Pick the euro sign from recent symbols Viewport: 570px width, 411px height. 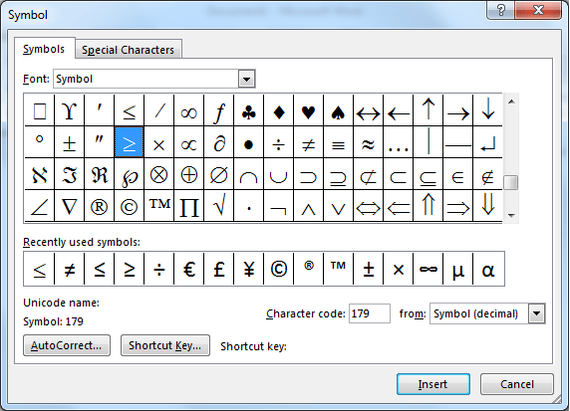188,269
